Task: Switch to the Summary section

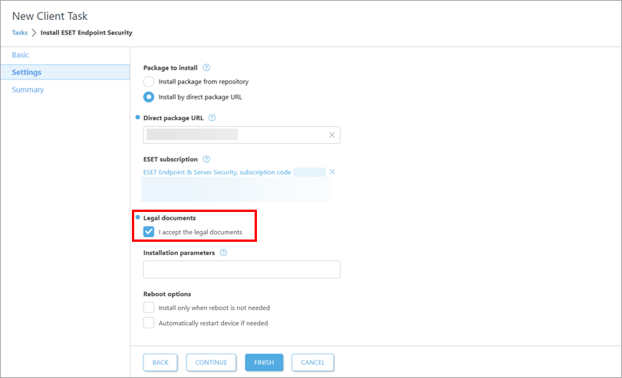Action: coord(28,90)
